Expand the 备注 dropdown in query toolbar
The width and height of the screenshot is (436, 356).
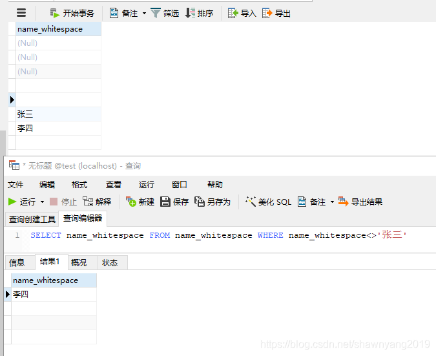point(332,202)
